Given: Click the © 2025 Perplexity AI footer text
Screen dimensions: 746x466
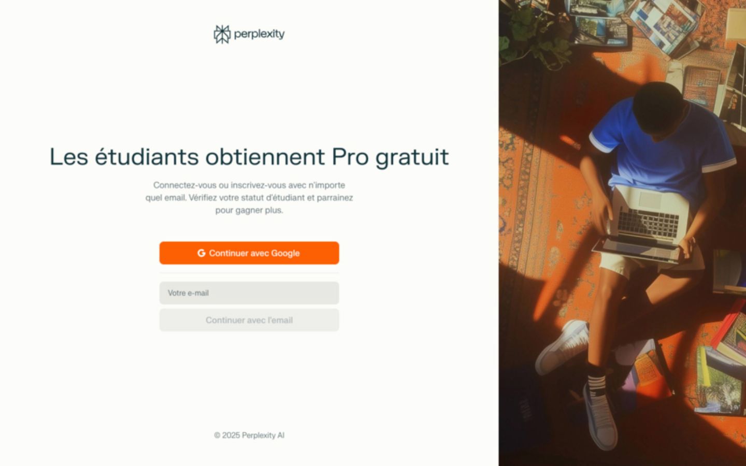Looking at the screenshot, I should pos(249,435).
